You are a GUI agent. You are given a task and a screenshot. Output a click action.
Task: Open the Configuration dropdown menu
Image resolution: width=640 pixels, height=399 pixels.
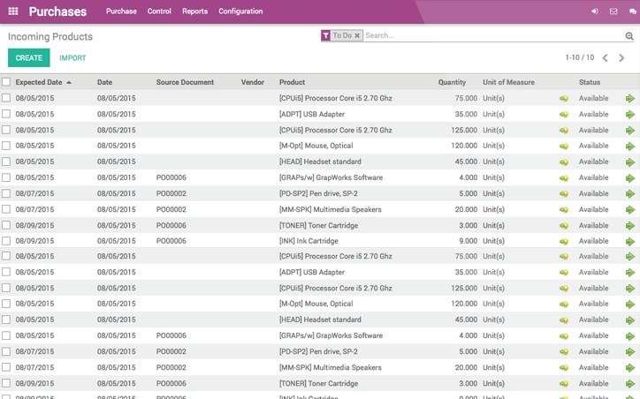[240, 11]
